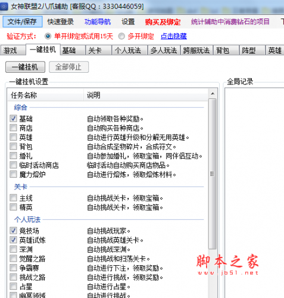The image size is (284, 298).
Task: Uncheck the 基础 task checkbox
Action: tap(13, 119)
